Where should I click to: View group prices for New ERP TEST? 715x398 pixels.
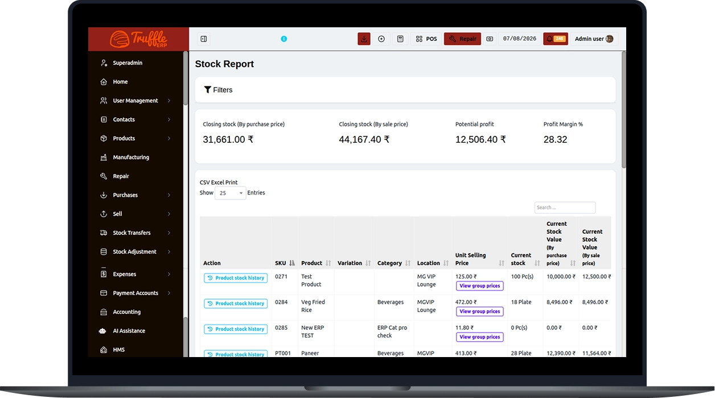pos(480,337)
